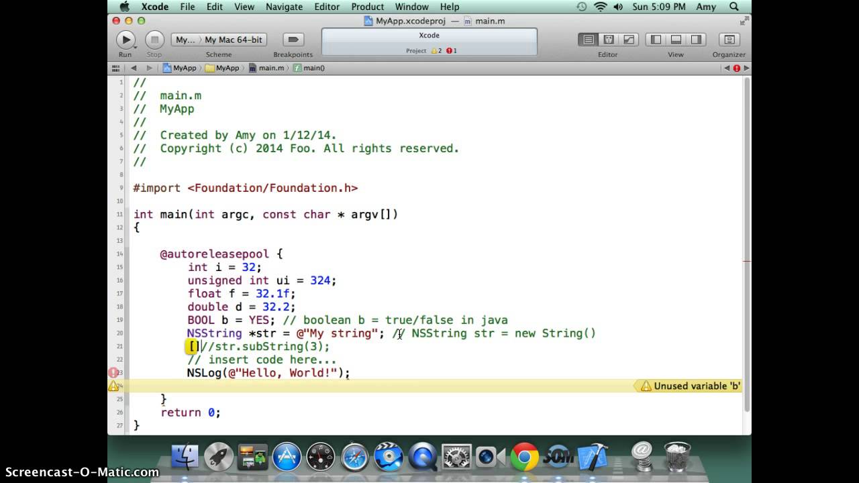Open the related files grid menu
Viewport: 859px width, 483px height.
tap(115, 68)
